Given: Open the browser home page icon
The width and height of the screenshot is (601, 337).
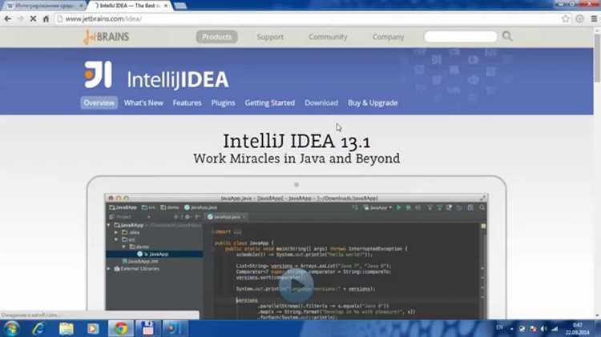Looking at the screenshot, I should 46,18.
